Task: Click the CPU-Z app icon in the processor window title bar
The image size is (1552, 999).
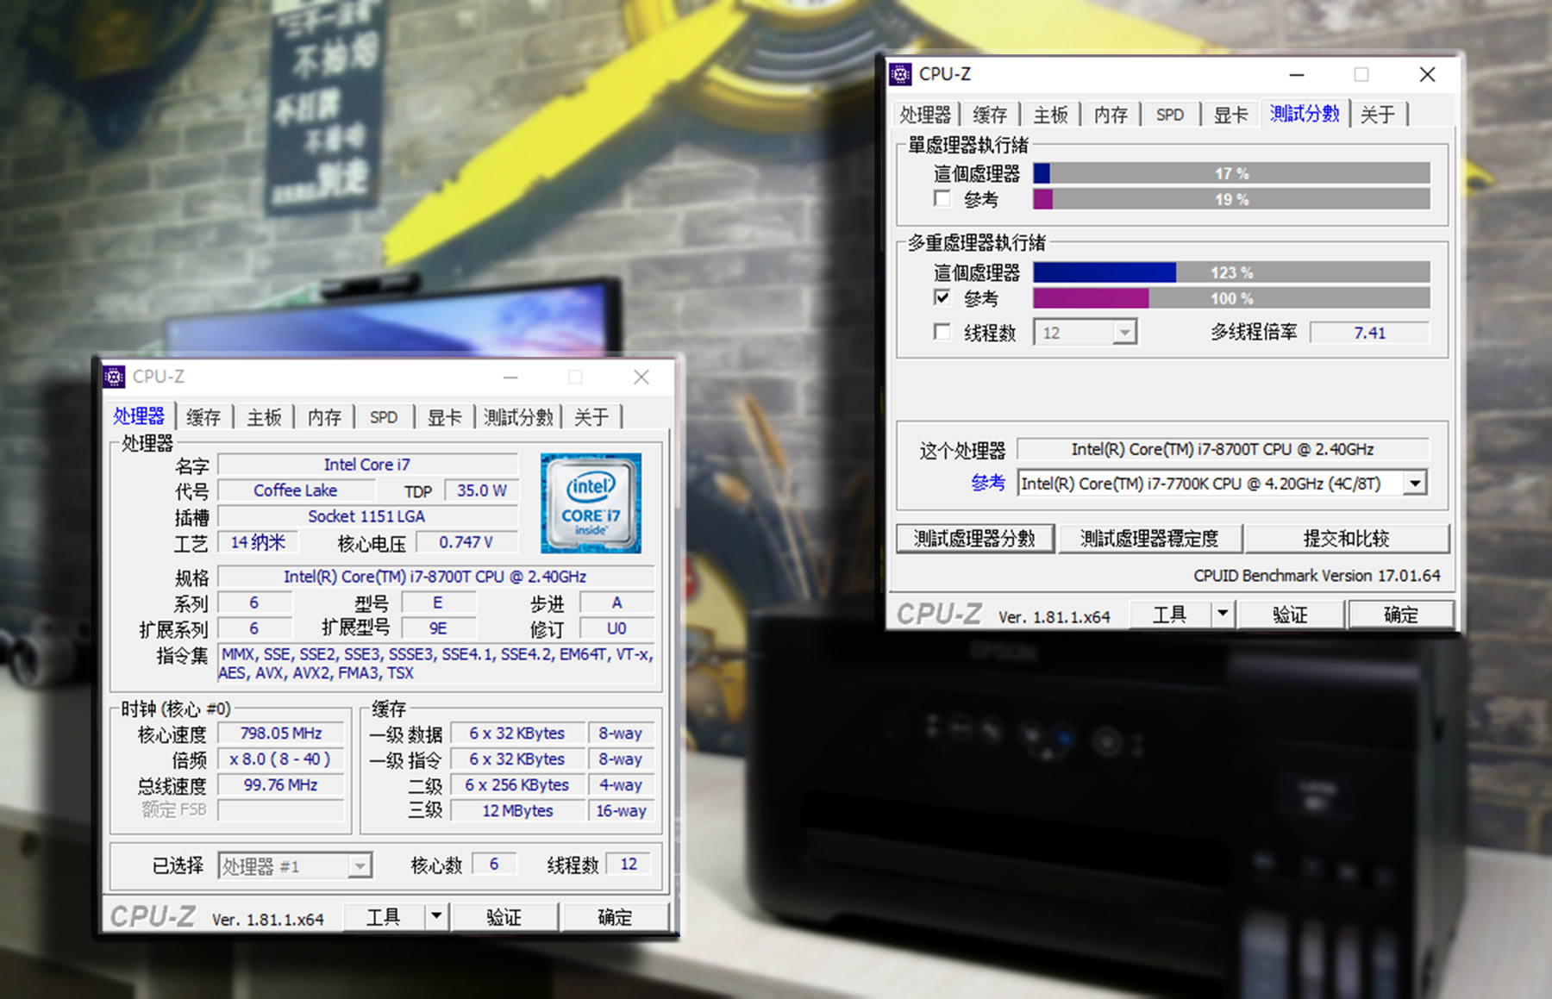Action: (114, 377)
